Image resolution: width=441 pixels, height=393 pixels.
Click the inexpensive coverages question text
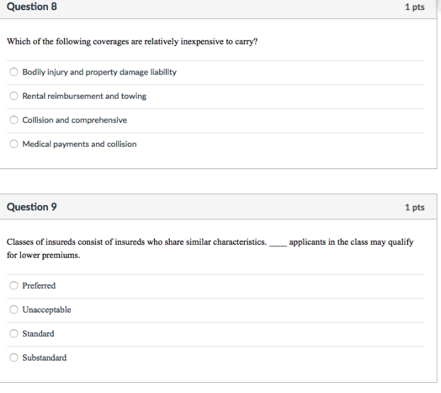[132, 42]
